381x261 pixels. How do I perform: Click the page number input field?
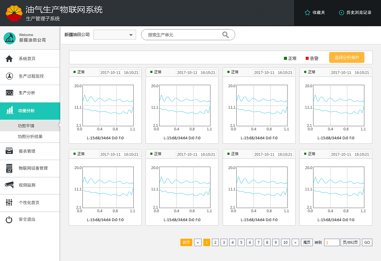[x=331, y=242]
